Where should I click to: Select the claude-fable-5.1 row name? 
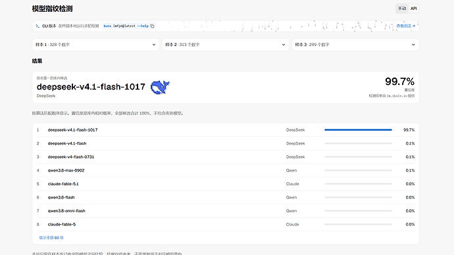(x=63, y=184)
